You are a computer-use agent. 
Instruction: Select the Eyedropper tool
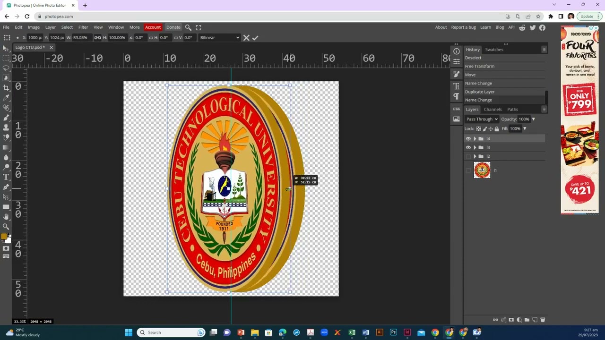click(6, 98)
